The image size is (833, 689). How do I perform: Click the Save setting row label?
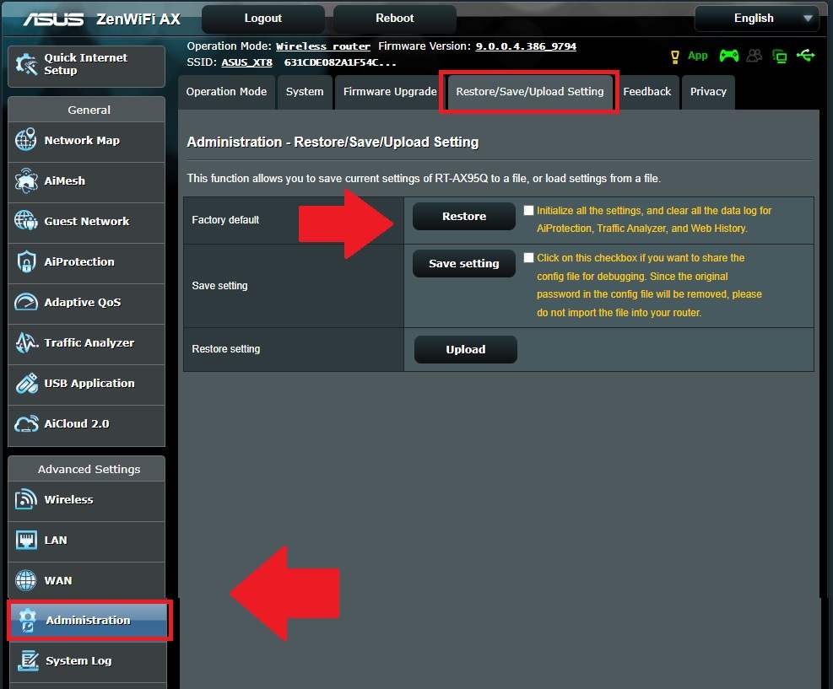click(x=219, y=286)
